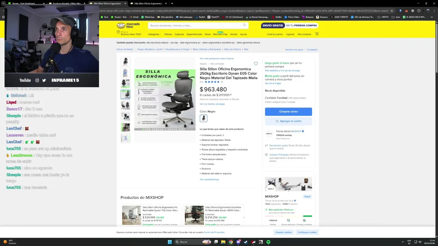
Task: Expand the Categorías dropdown
Action: pyautogui.click(x=154, y=34)
